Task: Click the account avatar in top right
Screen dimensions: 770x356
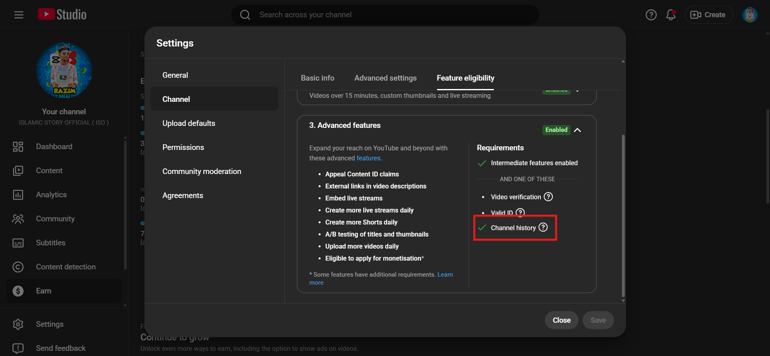Action: 749,15
